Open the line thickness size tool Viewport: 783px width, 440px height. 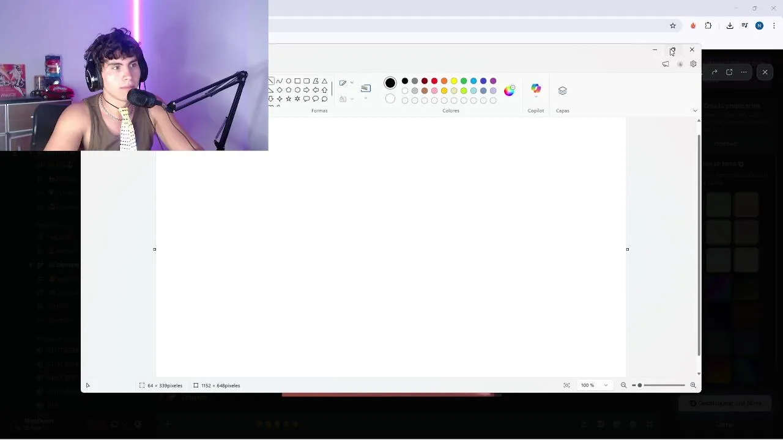366,88
